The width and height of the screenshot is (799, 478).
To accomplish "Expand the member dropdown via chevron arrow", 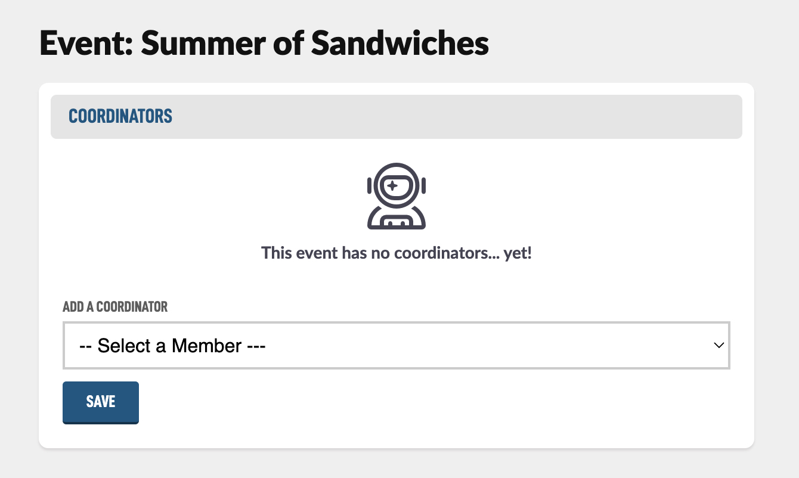I will tap(719, 346).
